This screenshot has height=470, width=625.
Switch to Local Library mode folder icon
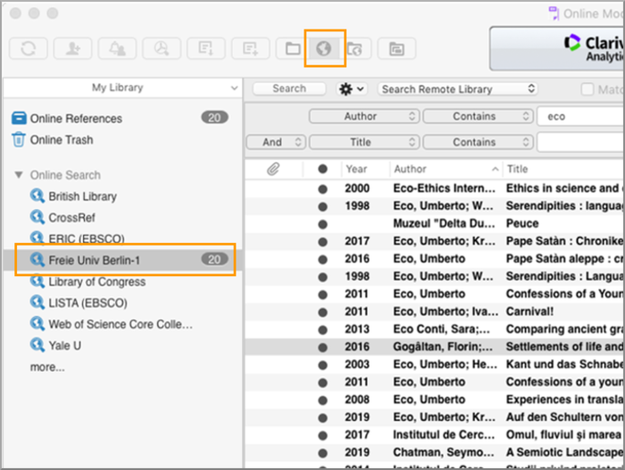[293, 48]
